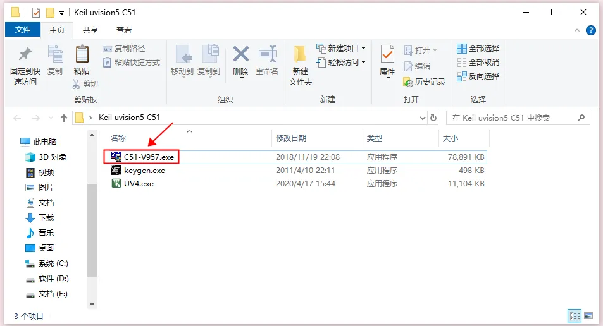This screenshot has height=326, width=603.
Task: Open Desktop (桌面) folder
Action: coord(40,248)
